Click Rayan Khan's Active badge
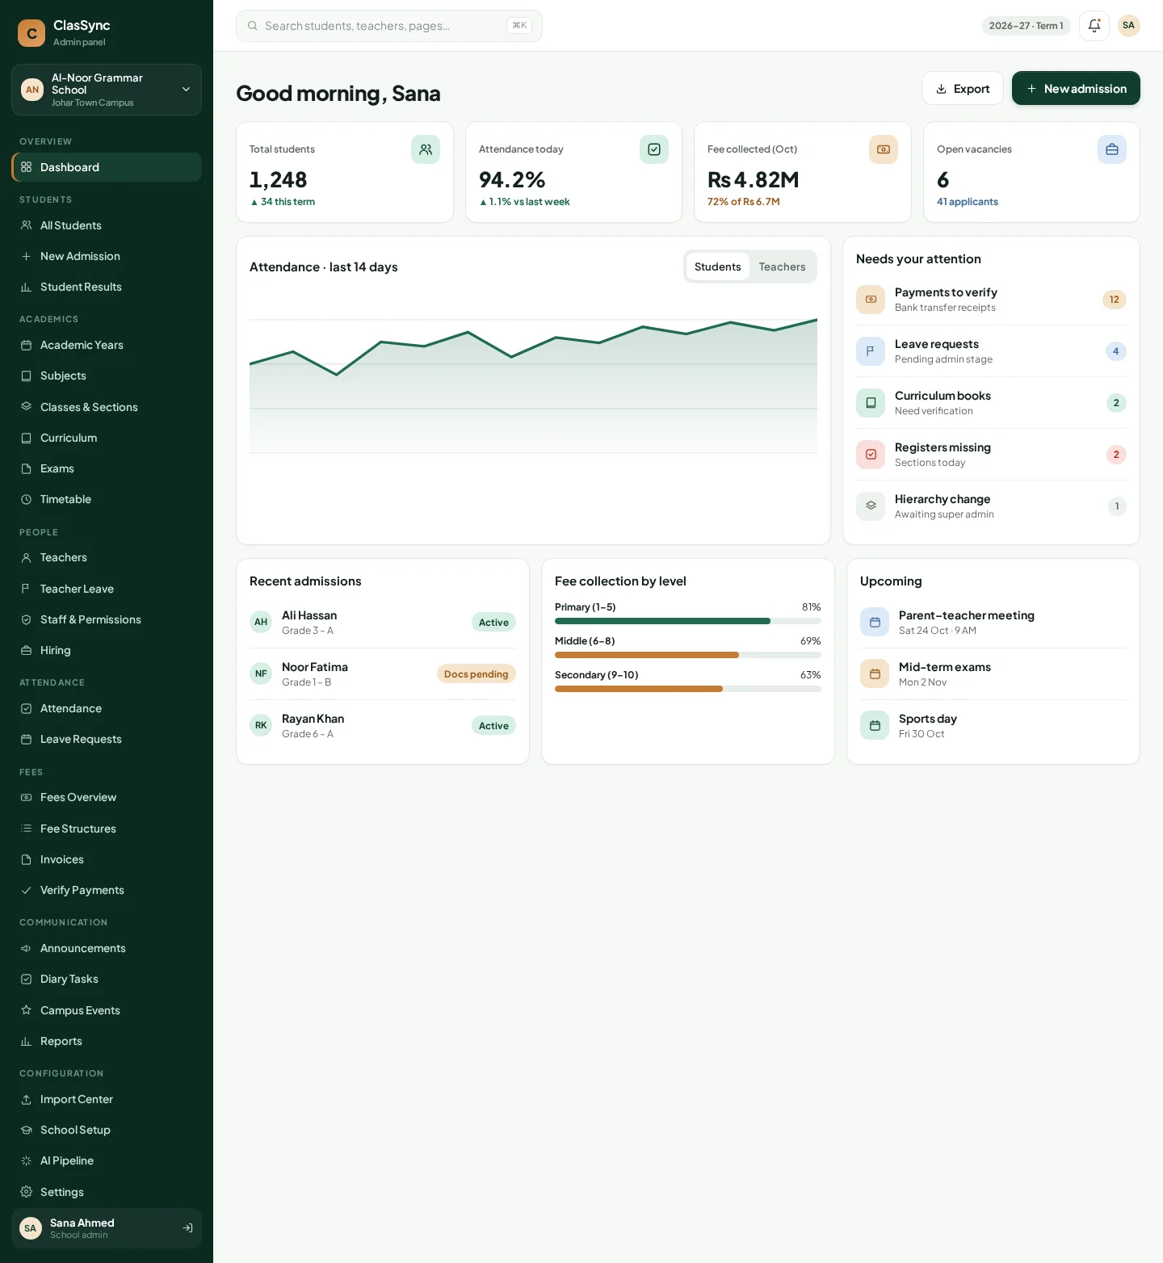The image size is (1163, 1263). point(493,726)
